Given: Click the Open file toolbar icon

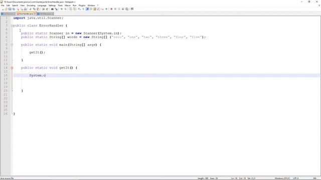Looking at the screenshot, I should point(6,9).
